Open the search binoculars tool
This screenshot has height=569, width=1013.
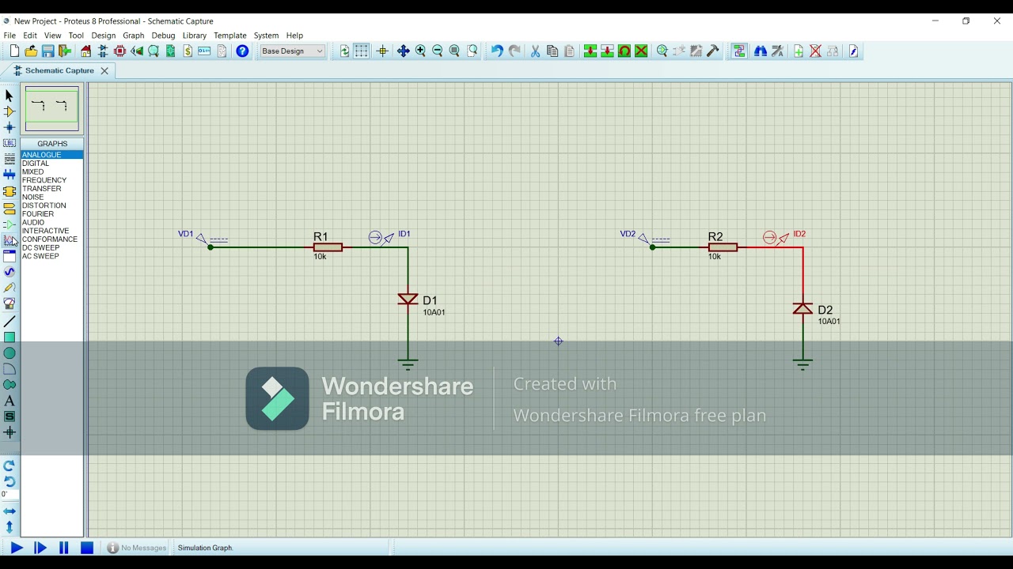(x=761, y=51)
